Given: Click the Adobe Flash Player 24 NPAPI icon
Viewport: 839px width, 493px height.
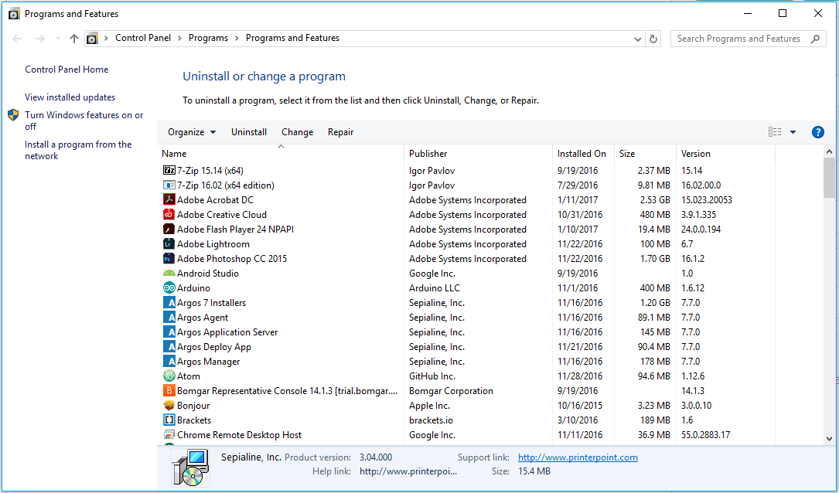Looking at the screenshot, I should point(169,229).
